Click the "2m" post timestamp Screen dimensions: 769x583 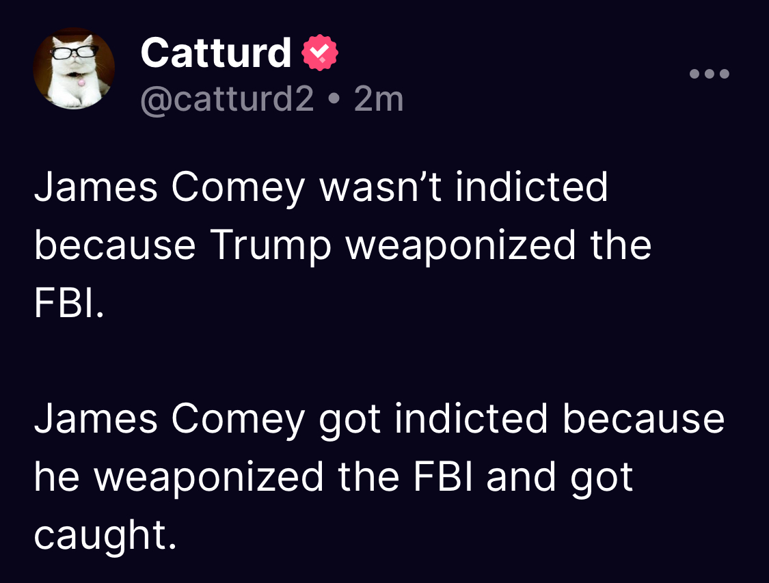379,100
